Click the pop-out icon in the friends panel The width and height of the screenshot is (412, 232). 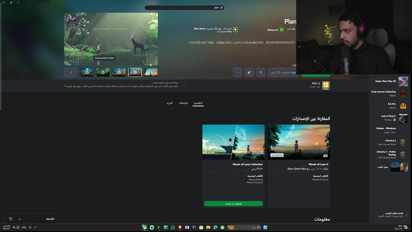click(11, 219)
